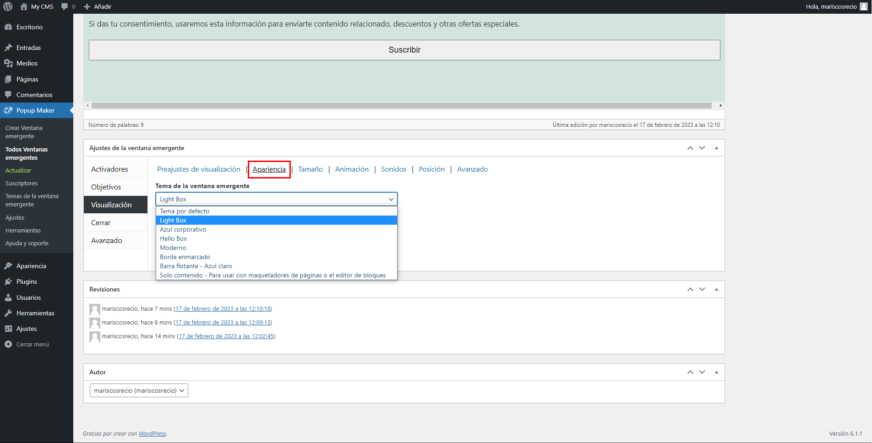Screen dimensions: 872x443
Task: Open comments bubble in admin bar
Action: tap(65, 6)
